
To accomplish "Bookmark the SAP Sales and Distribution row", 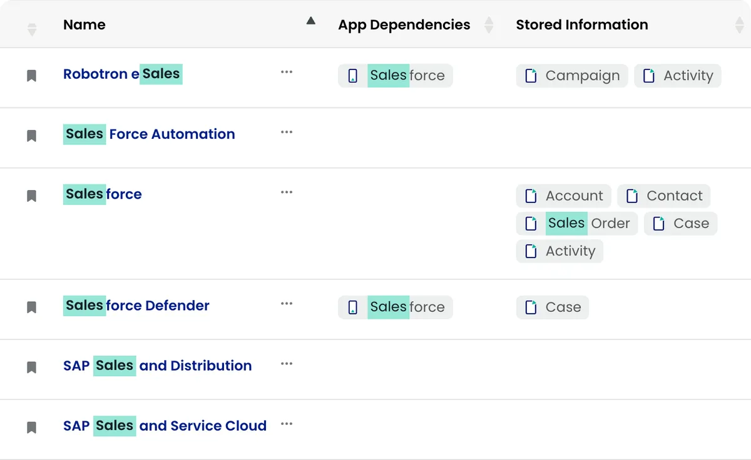I will click(x=31, y=367).
